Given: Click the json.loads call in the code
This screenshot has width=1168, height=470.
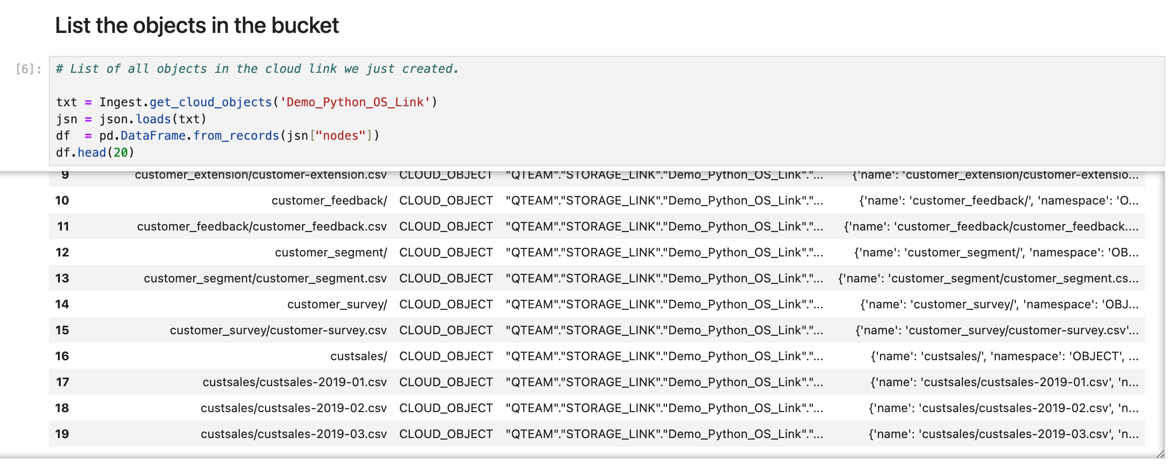Looking at the screenshot, I should pos(144,119).
